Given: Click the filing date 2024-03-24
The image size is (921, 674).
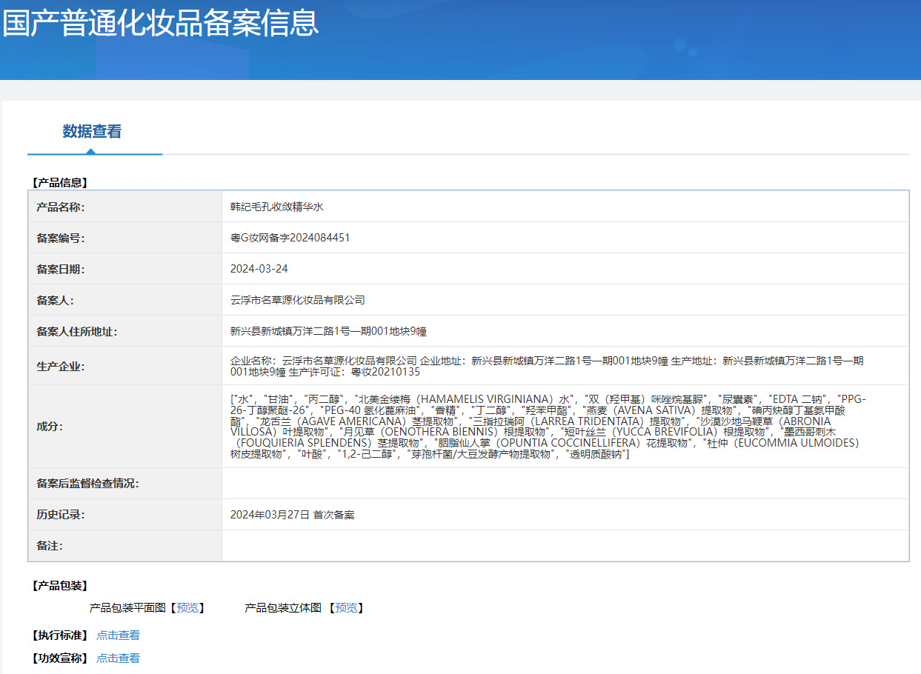Looking at the screenshot, I should click(x=259, y=269).
